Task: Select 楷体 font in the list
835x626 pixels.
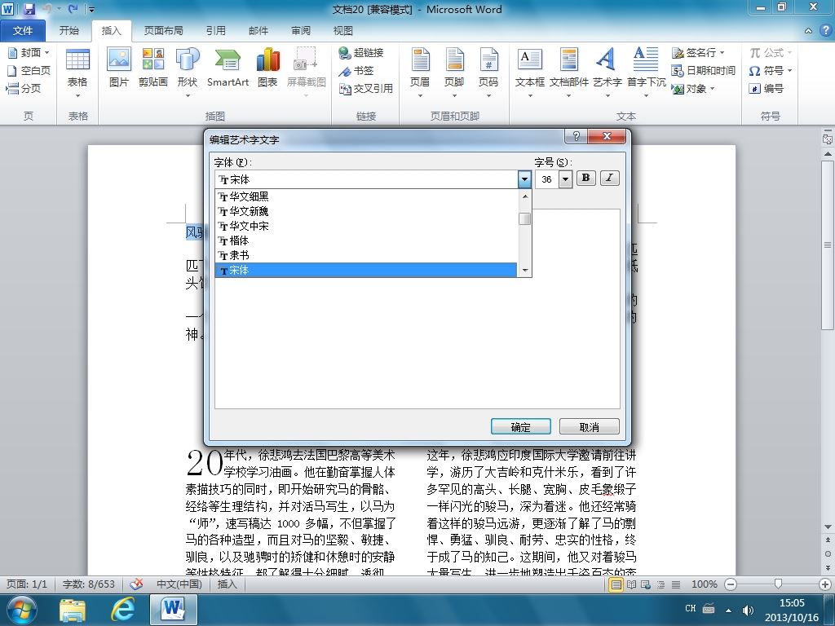Action: coord(366,240)
